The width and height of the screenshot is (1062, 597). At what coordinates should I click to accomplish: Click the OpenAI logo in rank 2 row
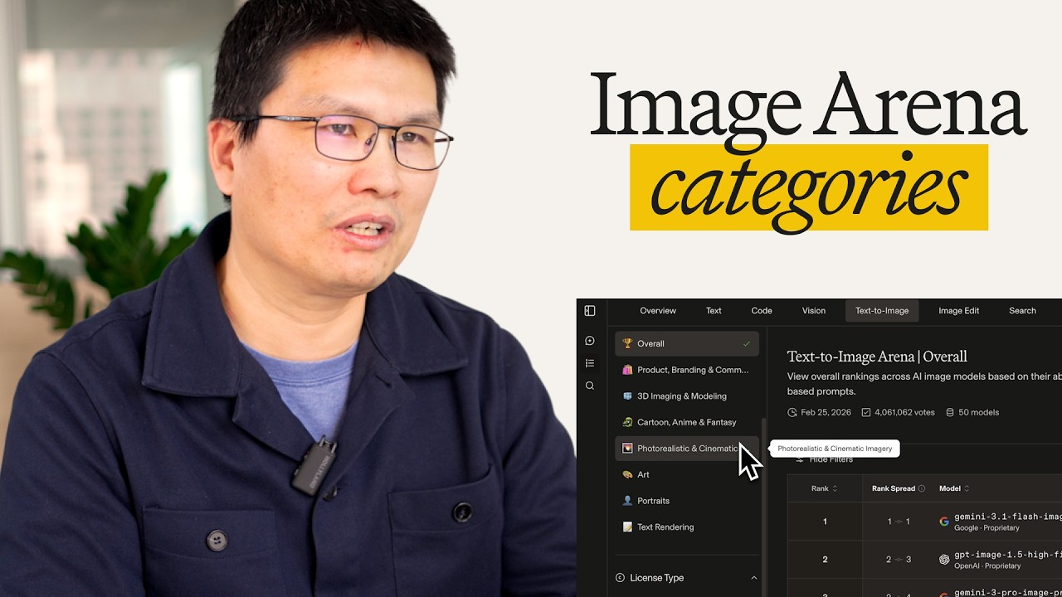click(x=944, y=560)
